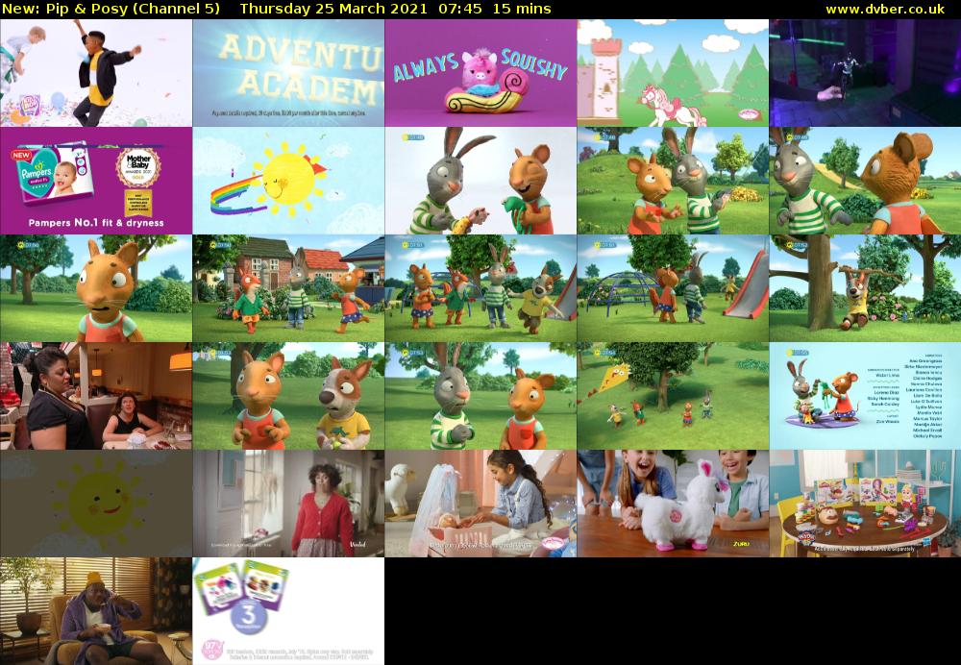The image size is (961, 665).
Task: Open the rabbit and mouse on white background thumbnail
Action: (x=480, y=181)
